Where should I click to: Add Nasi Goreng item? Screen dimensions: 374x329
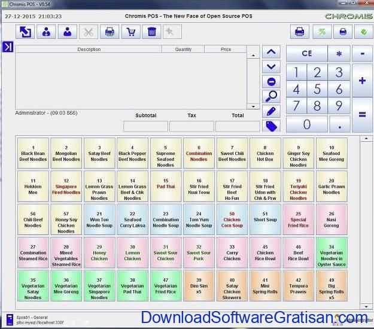click(332, 220)
